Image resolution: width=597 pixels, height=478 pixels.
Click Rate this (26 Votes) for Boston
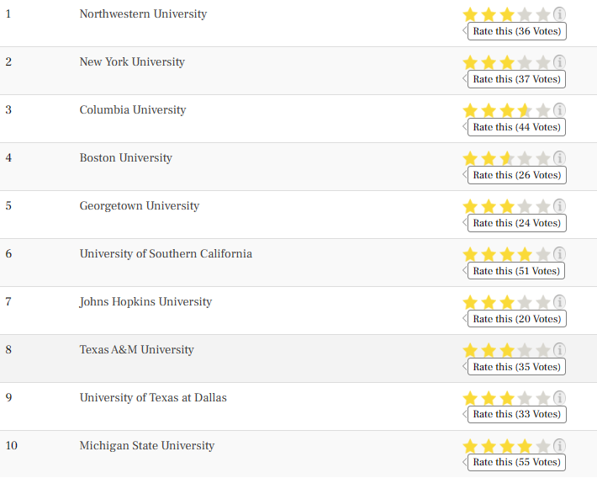click(516, 175)
